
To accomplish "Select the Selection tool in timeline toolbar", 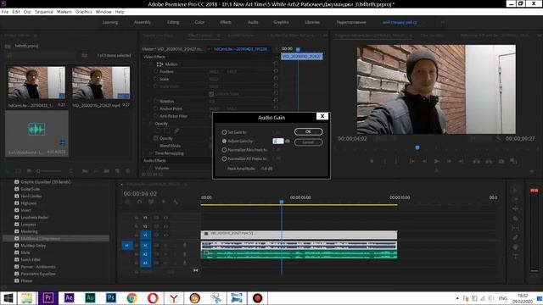I will pyautogui.click(x=515, y=190).
